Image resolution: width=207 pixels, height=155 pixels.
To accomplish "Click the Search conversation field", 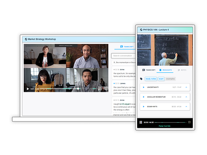I will (123, 56).
